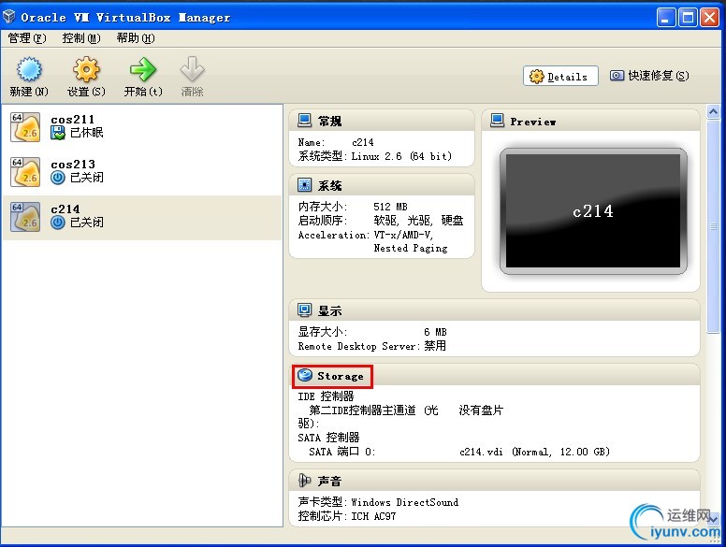
Task: Click the 显示 (Display) section icon
Action: pos(304,310)
